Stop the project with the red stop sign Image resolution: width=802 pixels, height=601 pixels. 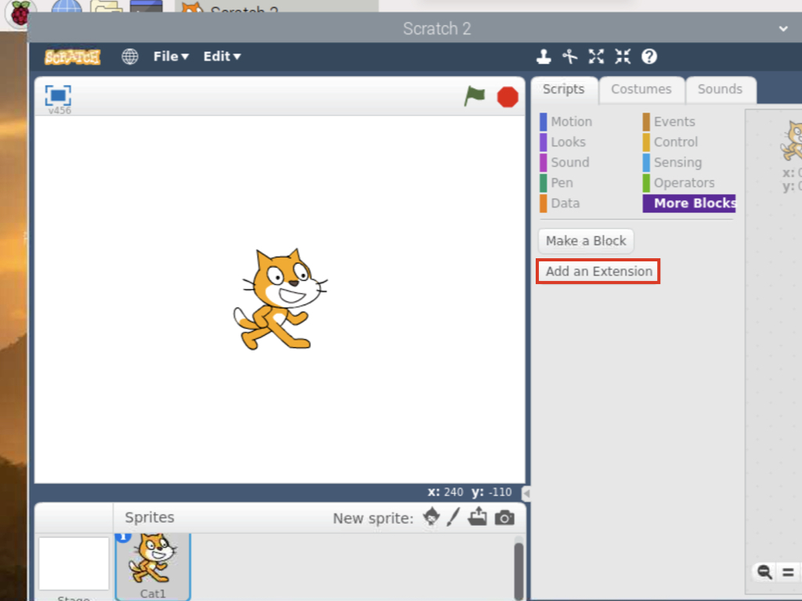[x=508, y=96]
